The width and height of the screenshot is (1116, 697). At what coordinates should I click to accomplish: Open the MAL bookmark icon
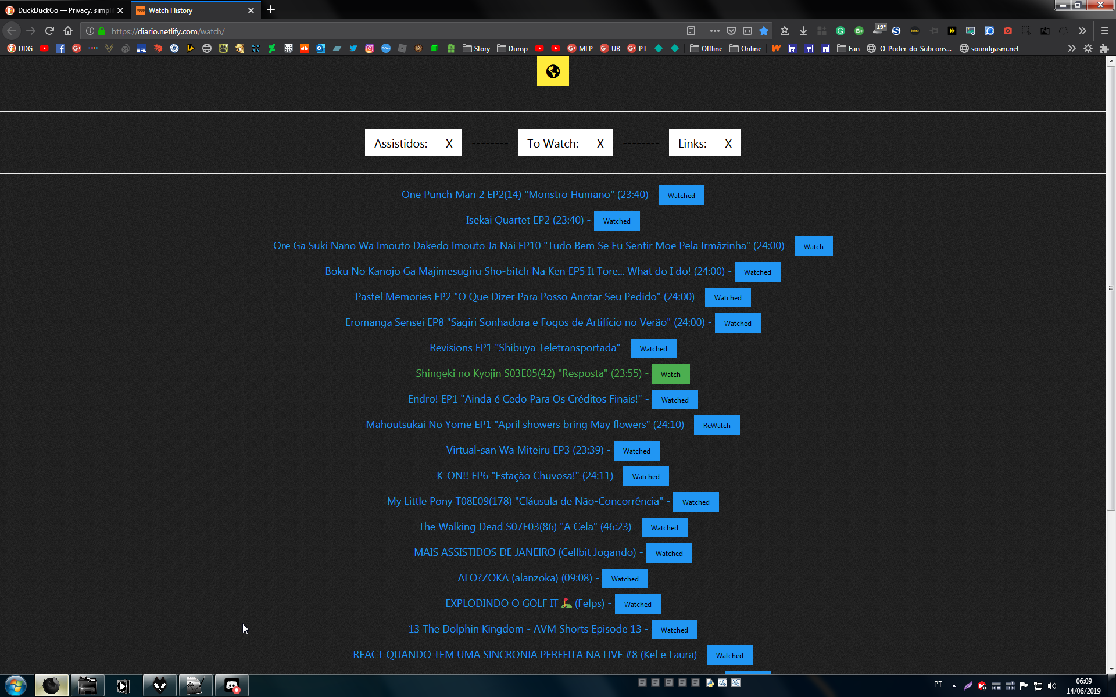[x=142, y=48]
